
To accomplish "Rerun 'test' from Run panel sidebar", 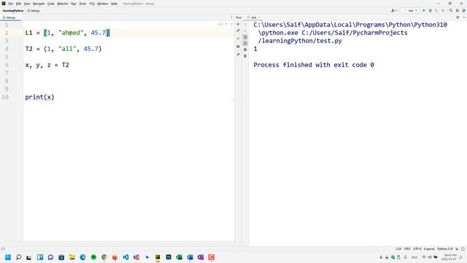I will [x=238, y=24].
